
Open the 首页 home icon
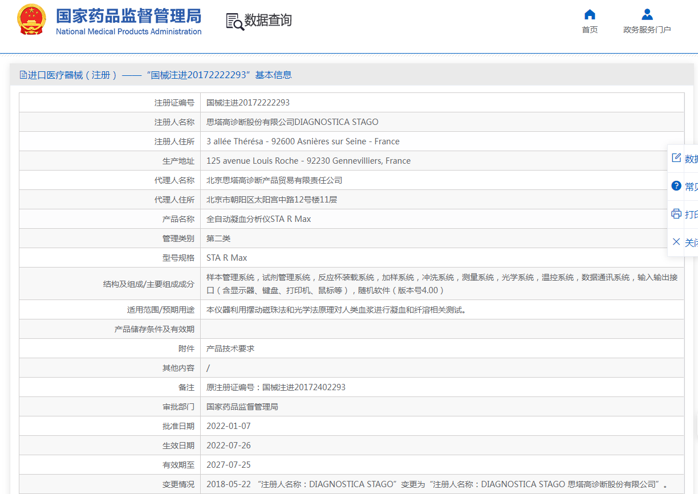pos(590,14)
